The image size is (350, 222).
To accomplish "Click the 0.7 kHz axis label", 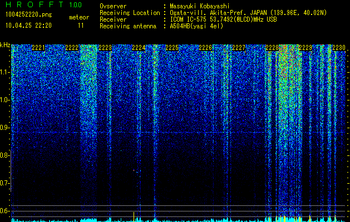I will click(5, 183).
